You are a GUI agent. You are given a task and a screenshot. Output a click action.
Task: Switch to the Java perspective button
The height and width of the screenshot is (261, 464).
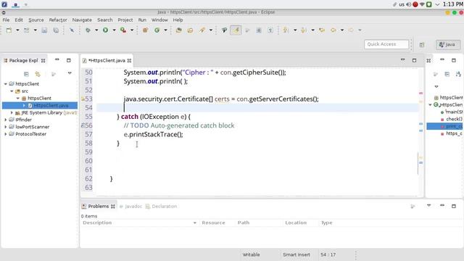(x=448, y=45)
